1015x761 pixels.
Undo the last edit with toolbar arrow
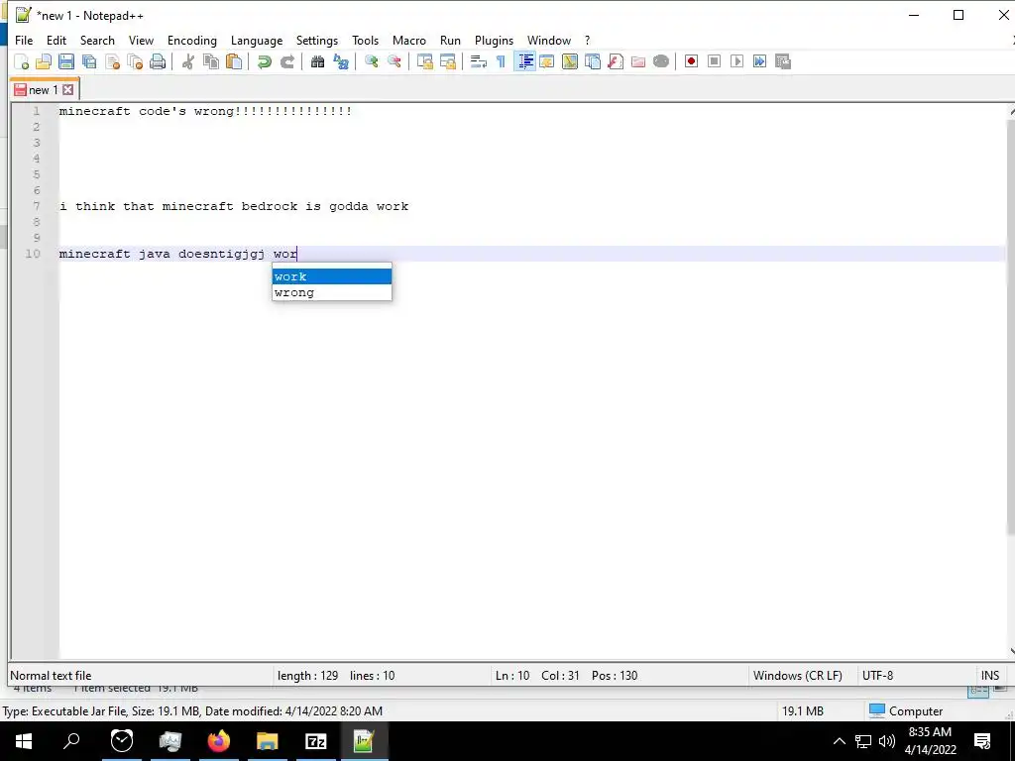click(x=264, y=61)
